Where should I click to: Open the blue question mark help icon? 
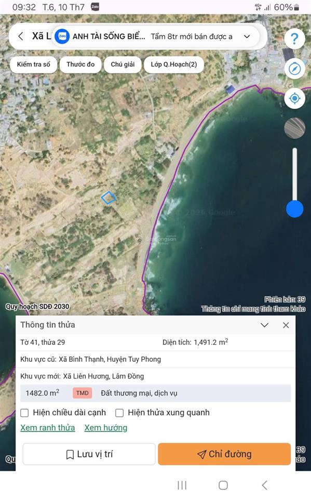[x=294, y=38]
